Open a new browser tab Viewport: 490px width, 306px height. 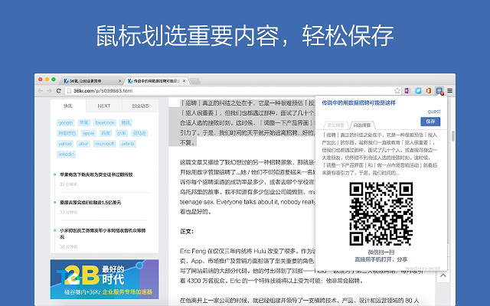tap(195, 81)
